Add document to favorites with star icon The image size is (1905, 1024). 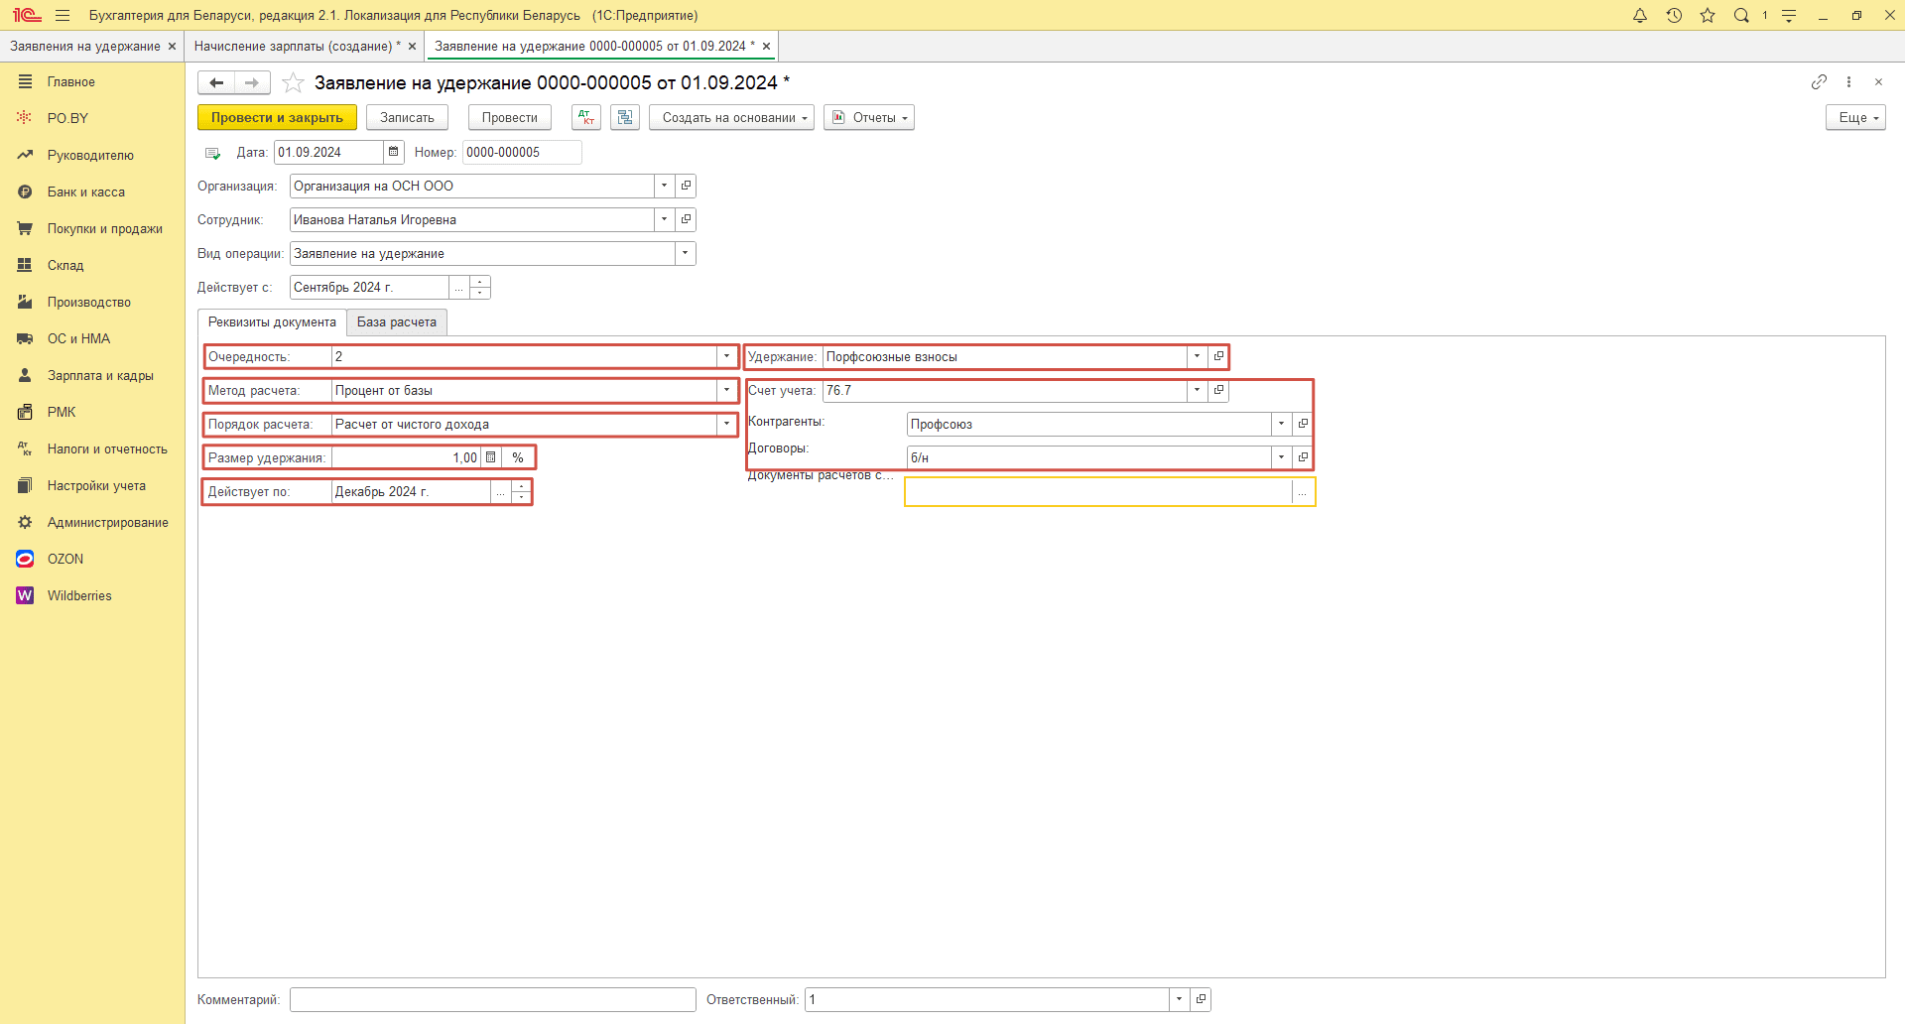click(293, 82)
